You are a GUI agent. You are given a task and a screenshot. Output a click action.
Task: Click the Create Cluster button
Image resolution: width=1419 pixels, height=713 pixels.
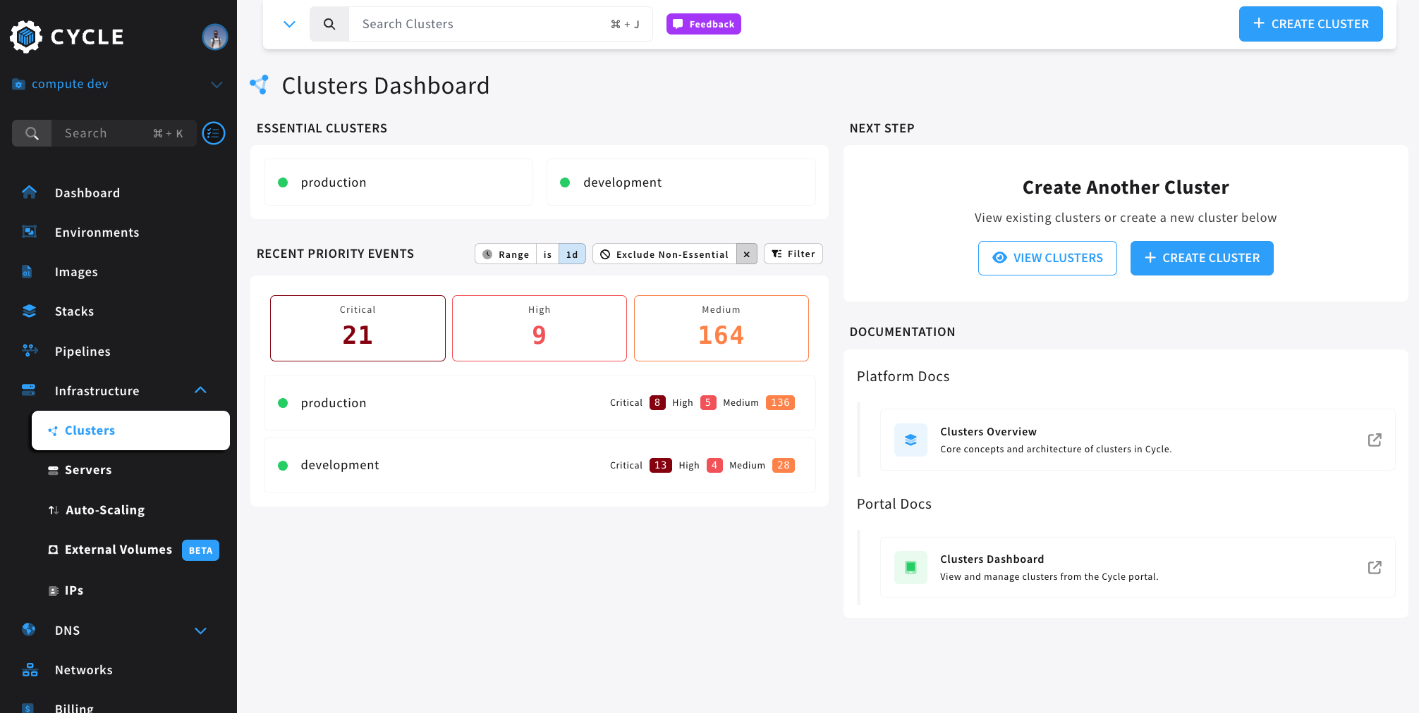1310,23
